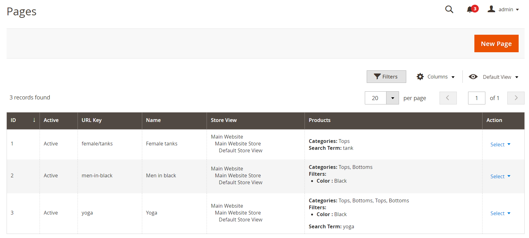Screen dimensions: 529x238
Task: Click the admin user avatar icon
Action: pyautogui.click(x=491, y=9)
